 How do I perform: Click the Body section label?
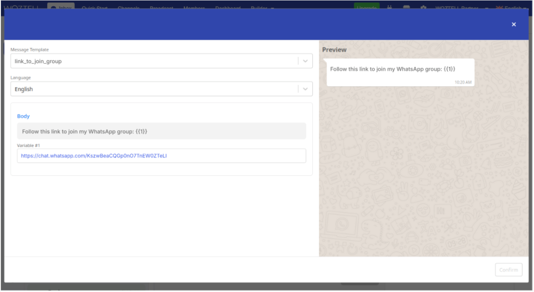tap(23, 116)
